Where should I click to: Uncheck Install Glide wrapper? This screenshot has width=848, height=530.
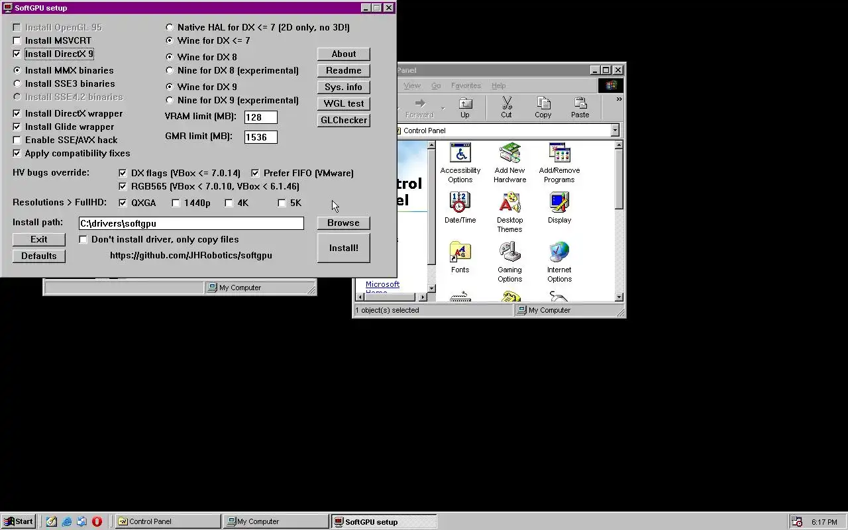coord(17,127)
